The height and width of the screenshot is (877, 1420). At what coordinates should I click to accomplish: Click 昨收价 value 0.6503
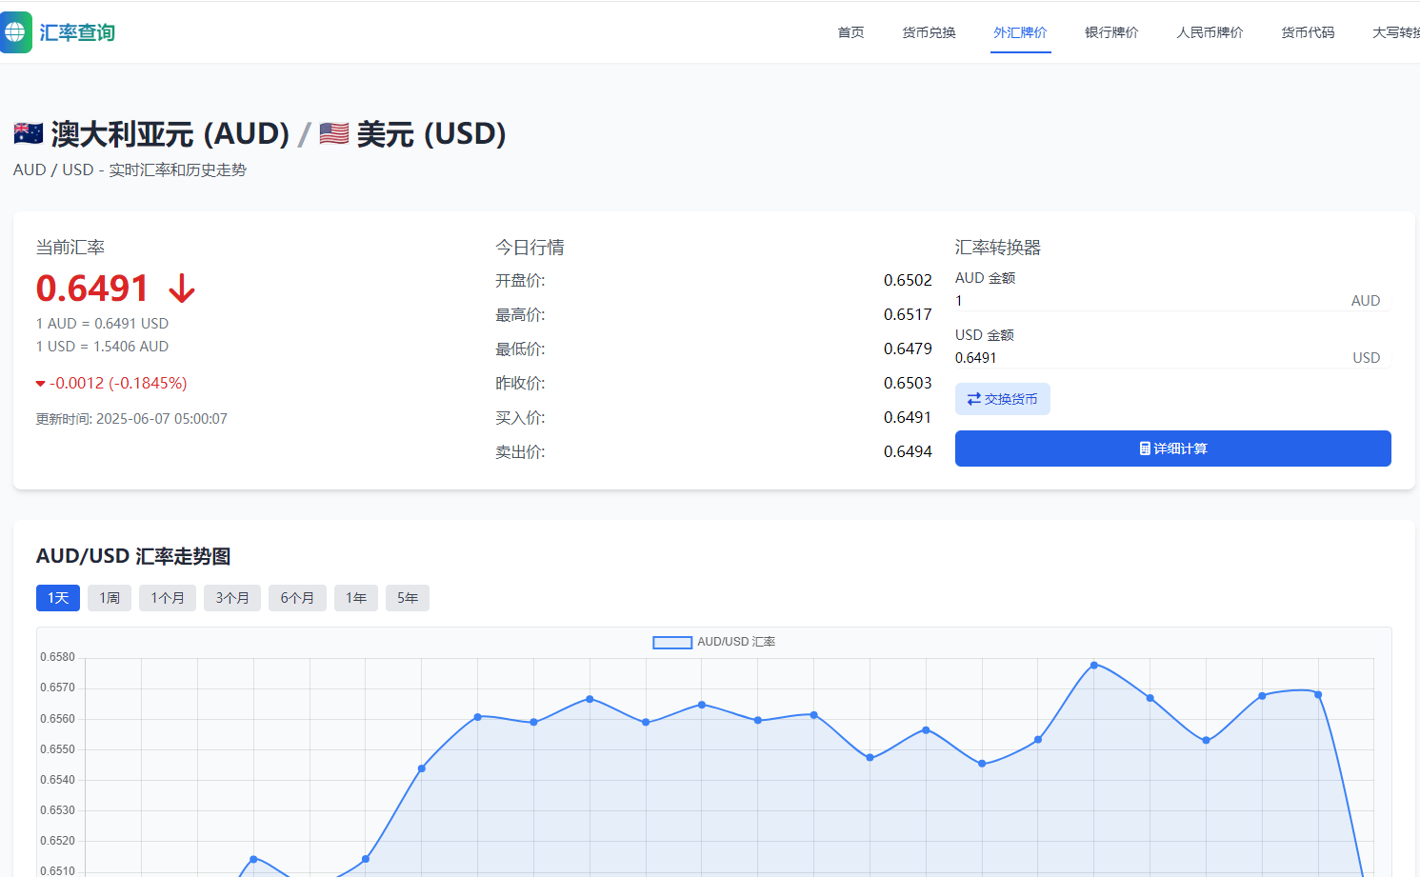point(908,383)
